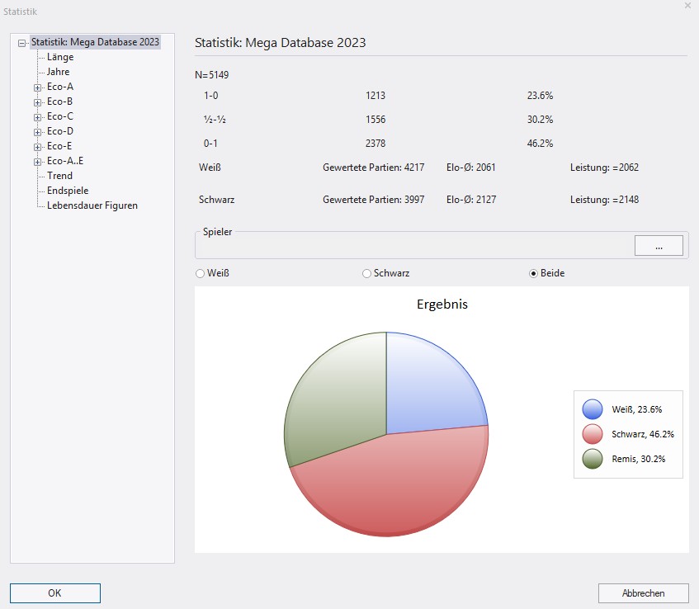Image resolution: width=699 pixels, height=609 pixels.
Task: Open the Endspiele entry
Action: [68, 191]
